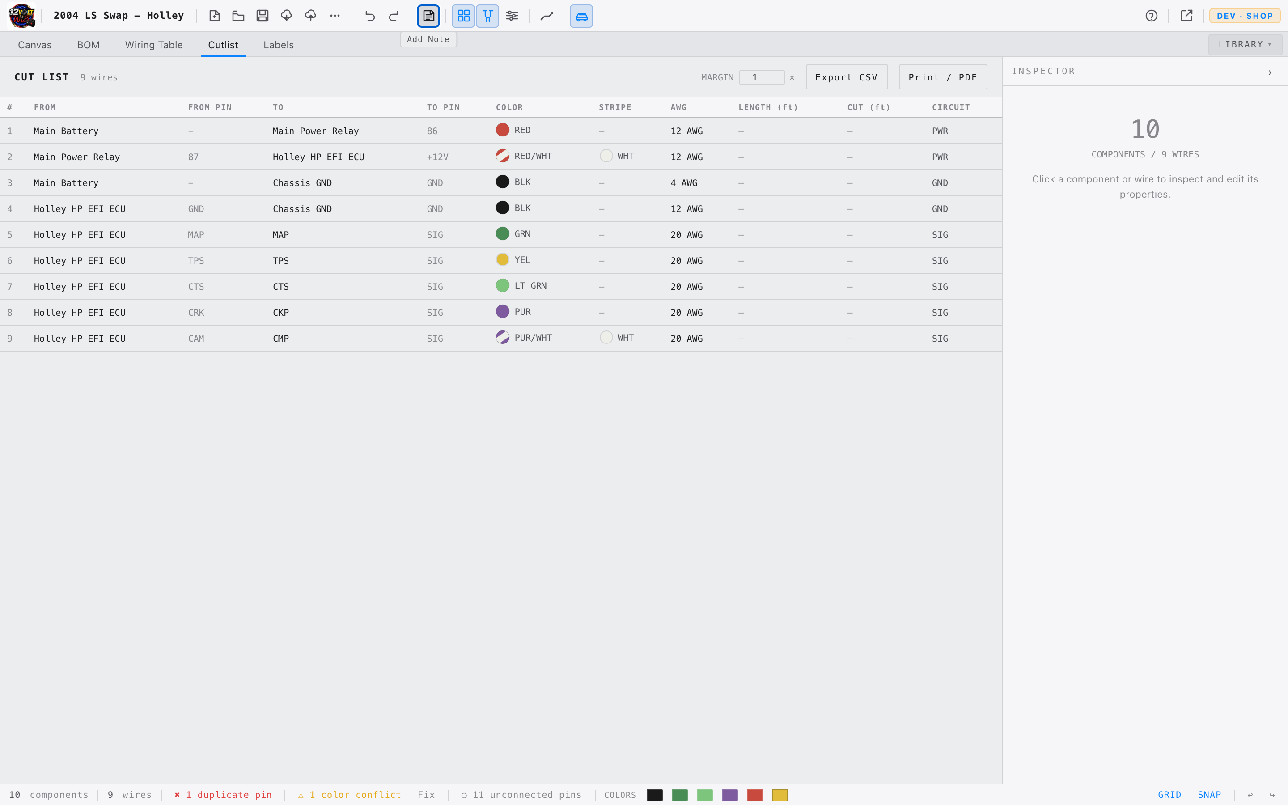Image resolution: width=1288 pixels, height=805 pixels.
Task: Click the Add Note toolbar icon
Action: click(x=428, y=16)
